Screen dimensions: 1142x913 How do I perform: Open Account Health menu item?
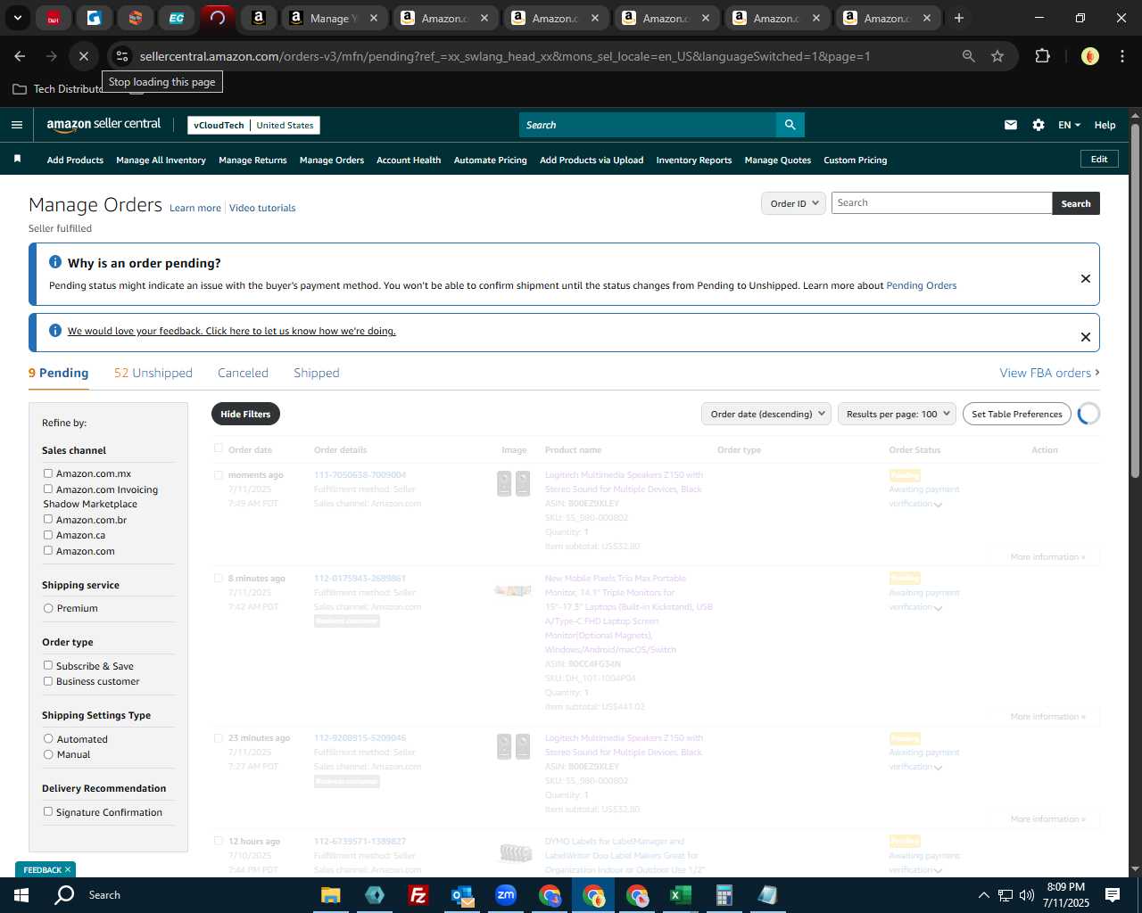point(409,160)
